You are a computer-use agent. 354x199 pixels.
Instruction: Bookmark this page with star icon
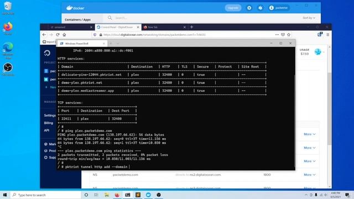click(x=289, y=35)
